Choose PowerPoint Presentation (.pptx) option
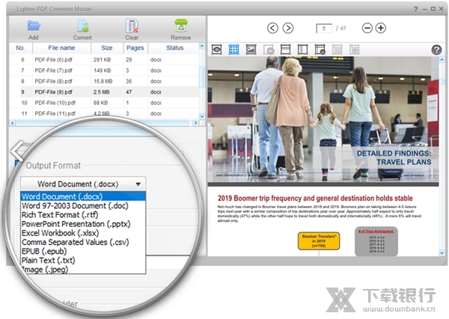Viewport: 449px width, 319px height. pos(68,225)
